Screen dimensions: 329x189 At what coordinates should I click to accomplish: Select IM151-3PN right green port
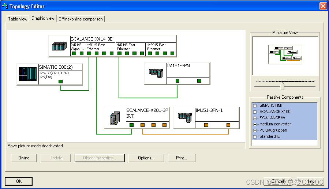click(199, 81)
